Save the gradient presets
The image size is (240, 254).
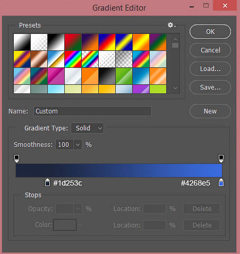point(210,87)
